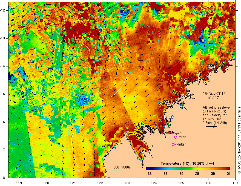Click the color bar value 29
241x186 pixels.
pyautogui.click(x=197, y=174)
